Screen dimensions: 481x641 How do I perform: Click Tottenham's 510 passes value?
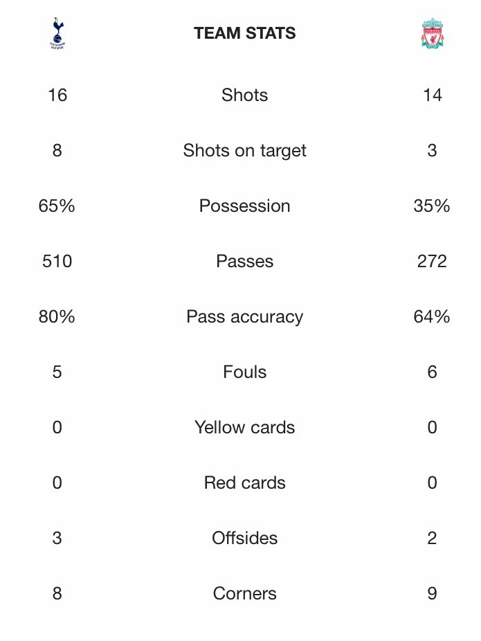[x=57, y=261]
